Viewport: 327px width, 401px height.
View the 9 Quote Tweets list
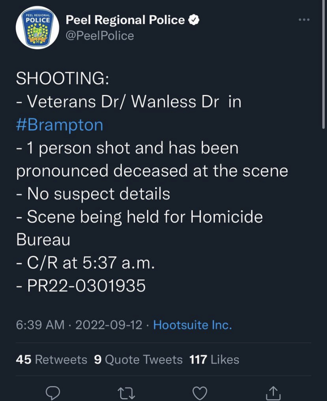click(138, 359)
